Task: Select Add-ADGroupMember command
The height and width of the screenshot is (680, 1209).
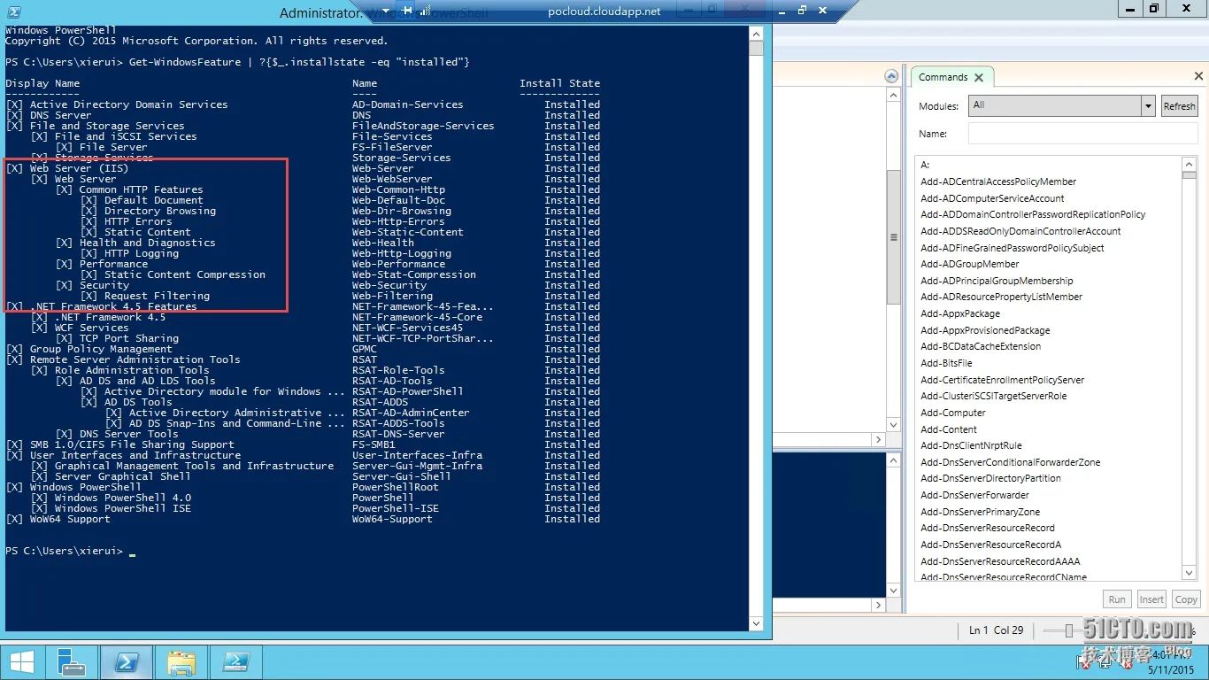Action: [969, 264]
